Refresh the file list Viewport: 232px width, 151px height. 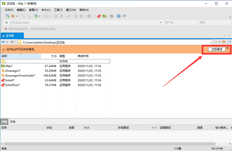pos(229,42)
